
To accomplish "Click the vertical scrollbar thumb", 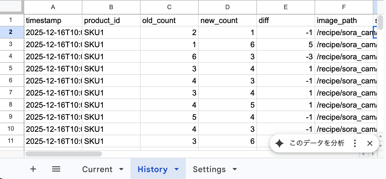I will coord(381,22).
